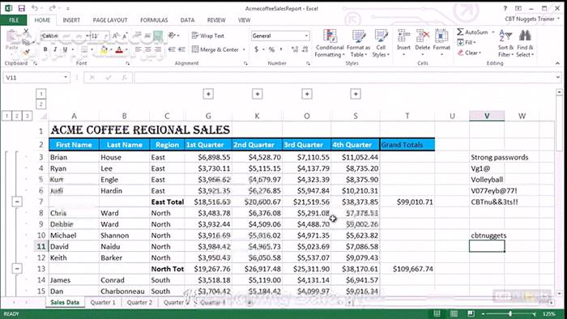Open the Quarter 1 sheet tab
Screen dimensions: 567x319
(103, 302)
